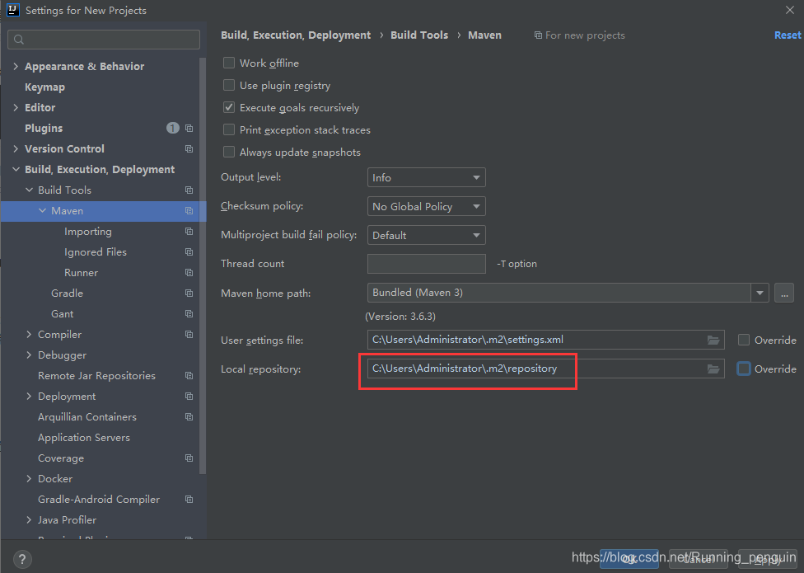Viewport: 804px width, 573px height.
Task: Expand the Java Profiler node
Action: coord(29,519)
